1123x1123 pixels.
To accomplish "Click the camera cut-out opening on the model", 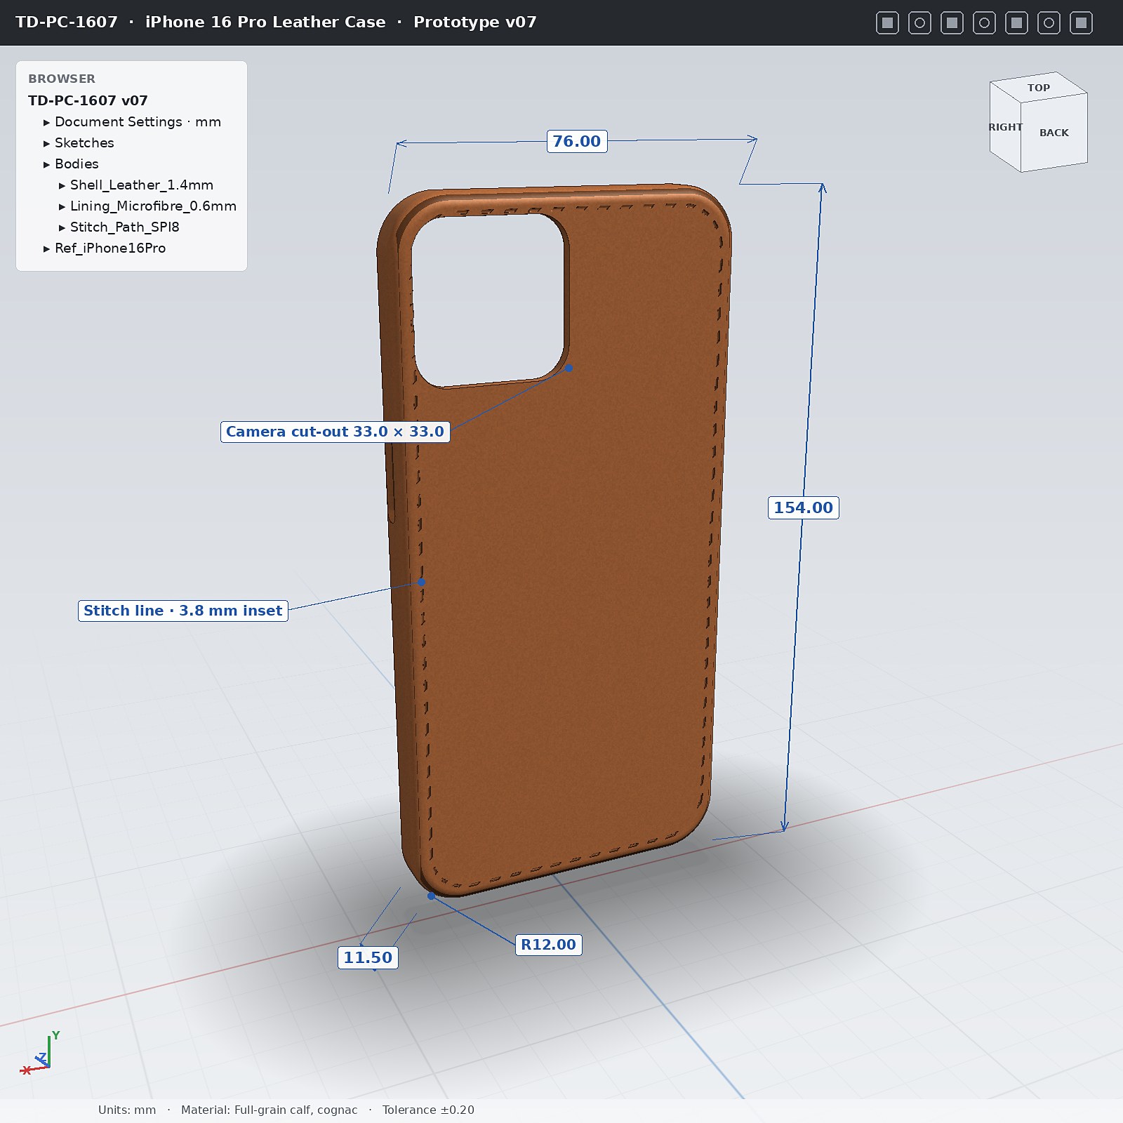I will point(489,300).
